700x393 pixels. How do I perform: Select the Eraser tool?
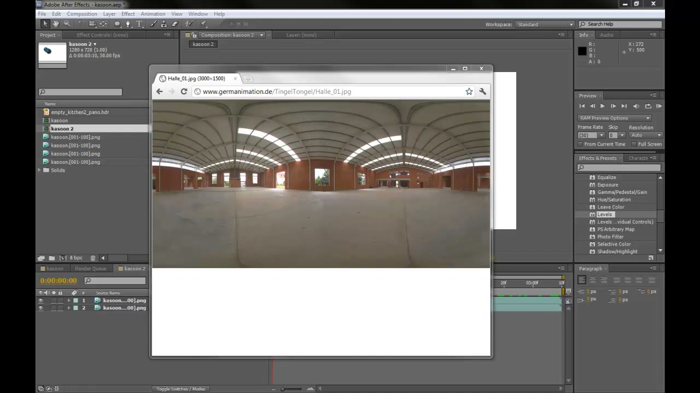(x=175, y=24)
